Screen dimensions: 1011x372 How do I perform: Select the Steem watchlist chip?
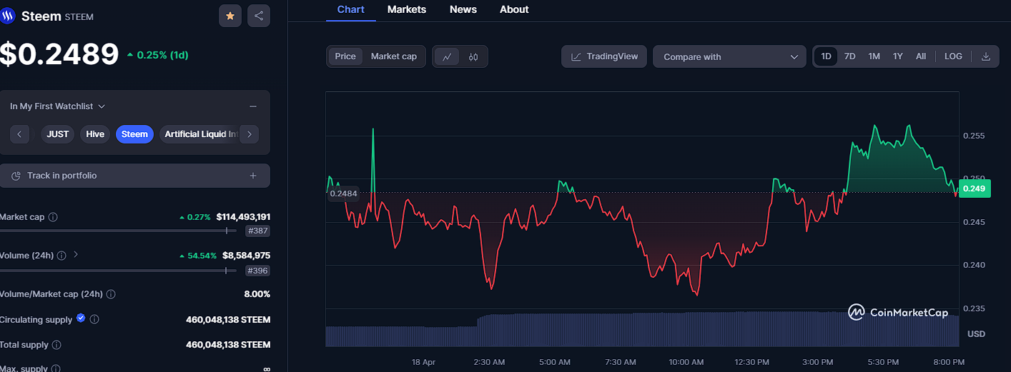pos(134,134)
